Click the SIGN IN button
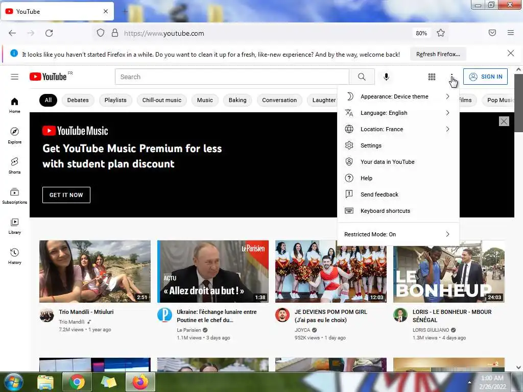Screen dimensions: 523x392 click(485, 77)
